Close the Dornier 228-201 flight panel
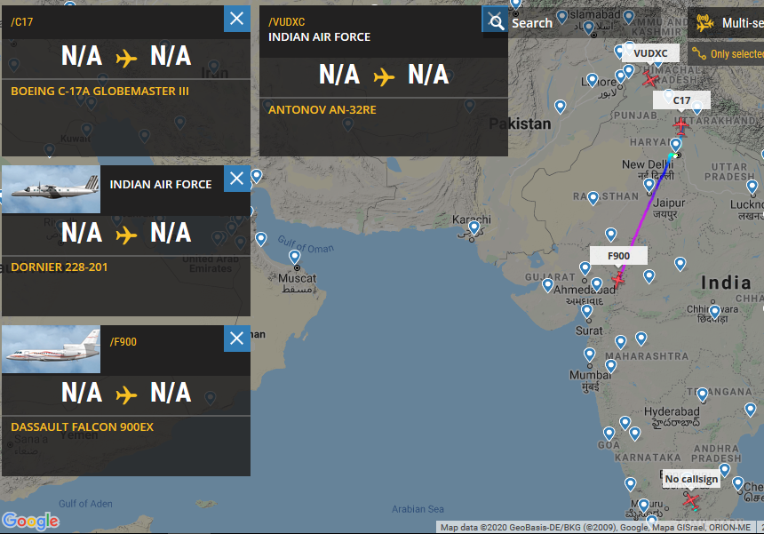Screen dimensions: 764x534 tap(237, 179)
